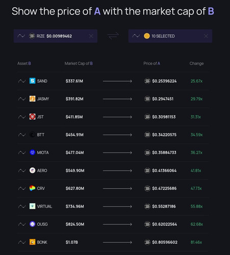Viewport: 230px width, 255px height.
Task: Open chart icon beside VIRTUAL row
Action: pyautogui.click(x=22, y=207)
